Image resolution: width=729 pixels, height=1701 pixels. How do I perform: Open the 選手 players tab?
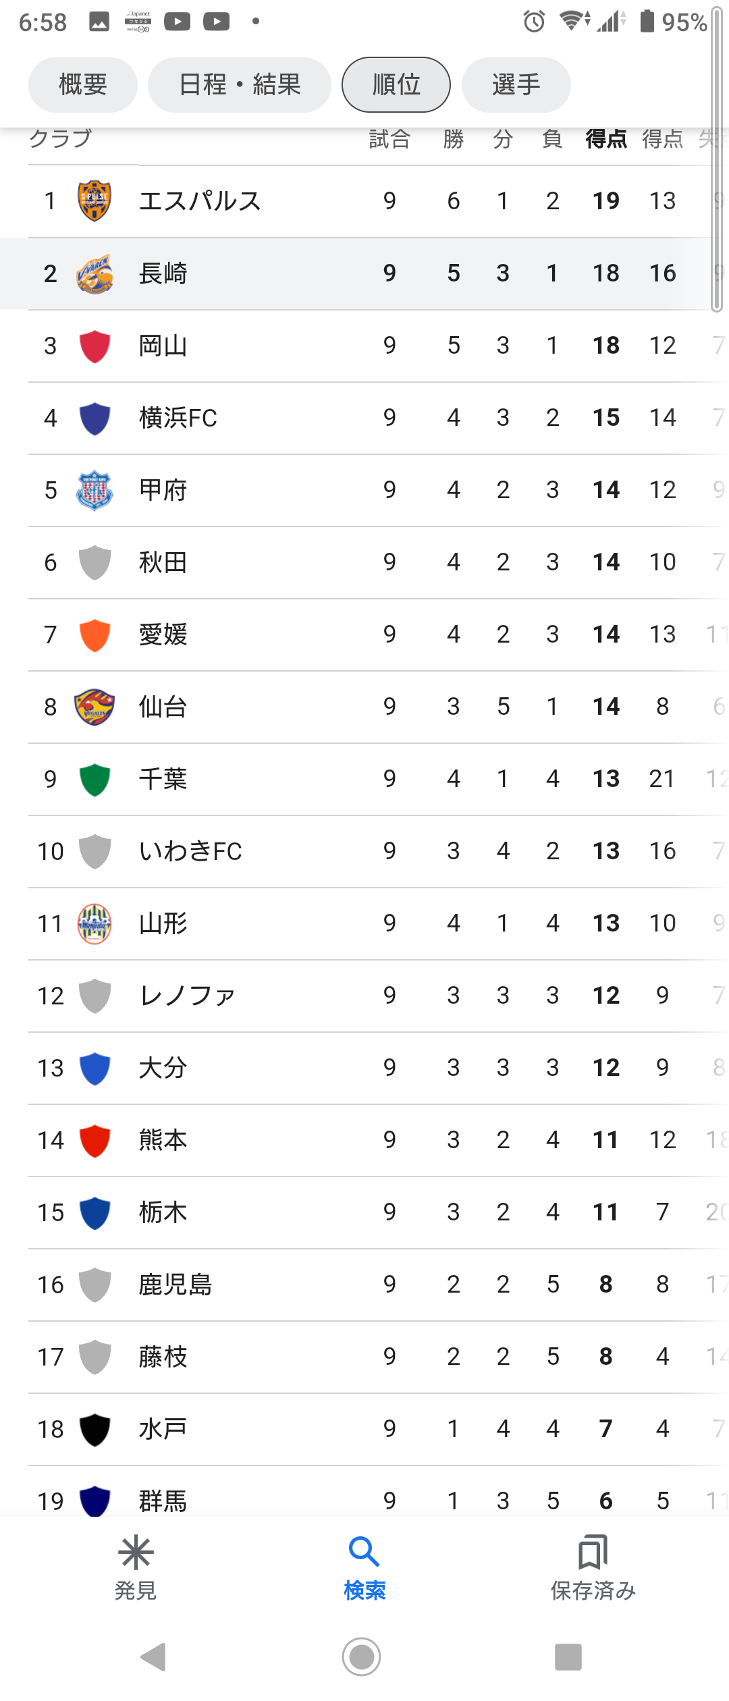(516, 85)
